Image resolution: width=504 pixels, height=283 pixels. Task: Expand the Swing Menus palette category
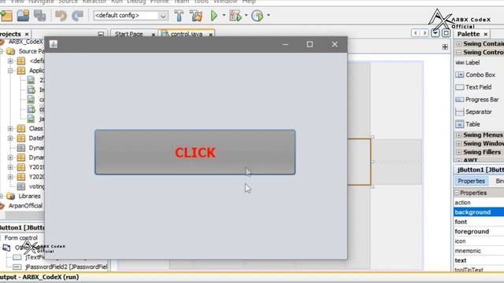pyautogui.click(x=459, y=135)
